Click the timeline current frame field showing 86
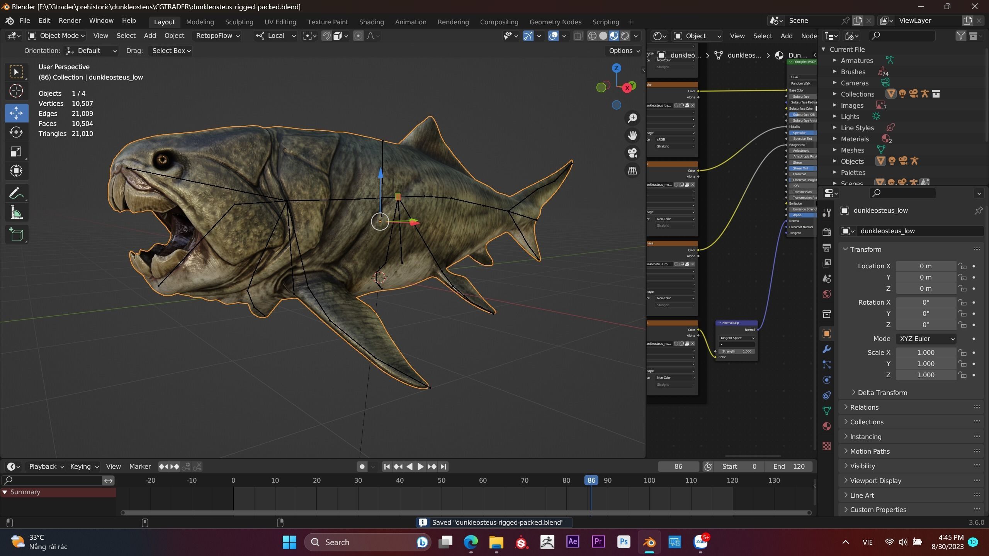Image resolution: width=989 pixels, height=556 pixels. tap(678, 466)
